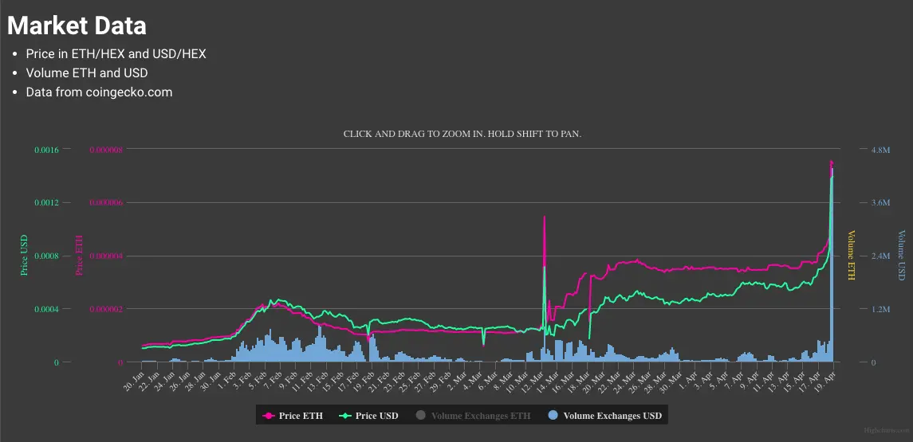913x442 pixels.
Task: Click the 1.2M volume axis label
Action: tap(880, 309)
